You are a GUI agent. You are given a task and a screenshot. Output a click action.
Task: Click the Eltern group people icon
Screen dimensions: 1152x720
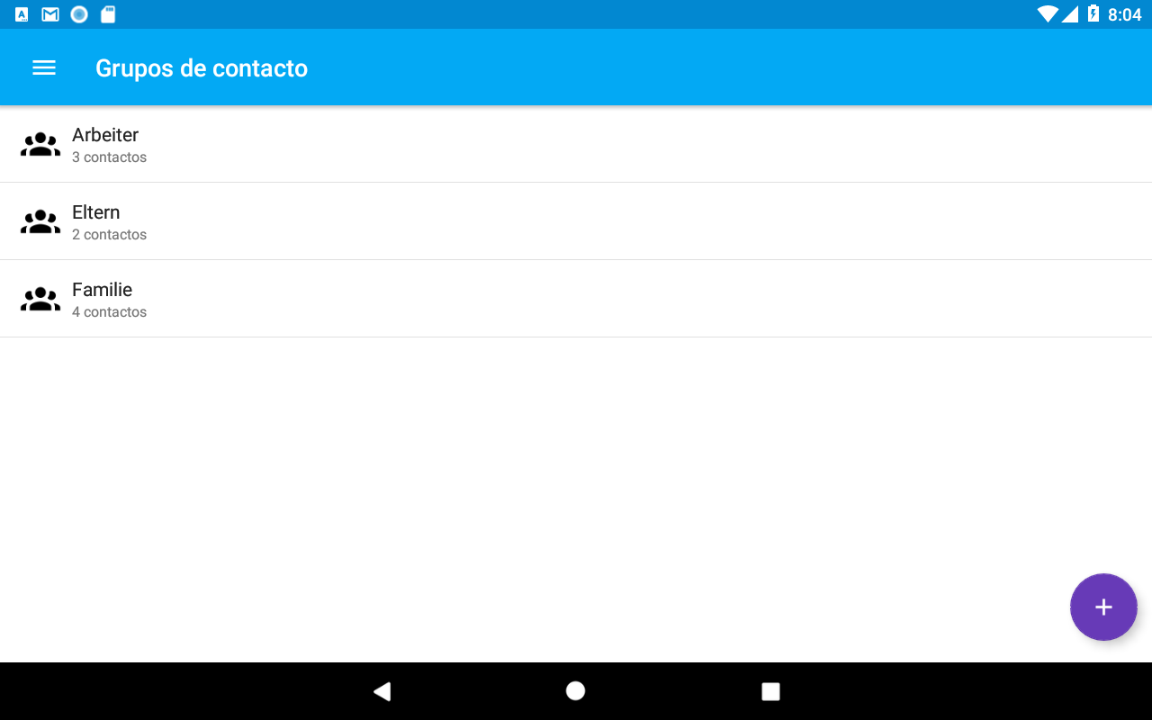coord(40,222)
